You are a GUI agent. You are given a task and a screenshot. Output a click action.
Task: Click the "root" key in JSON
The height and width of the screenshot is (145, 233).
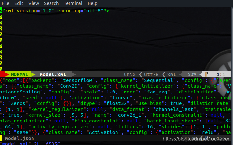pos(11,80)
